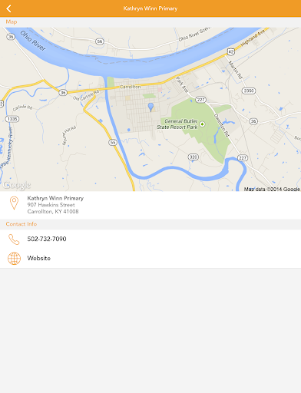Open the Website link
Viewport: 301px width, 393px height.
click(39, 258)
